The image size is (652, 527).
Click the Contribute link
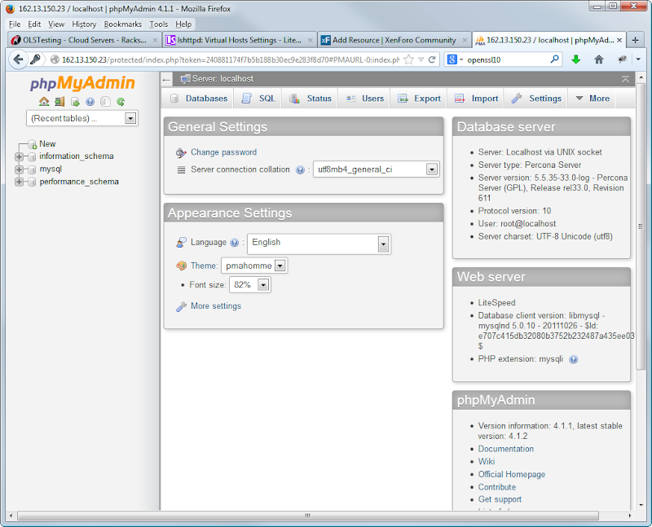tap(497, 487)
